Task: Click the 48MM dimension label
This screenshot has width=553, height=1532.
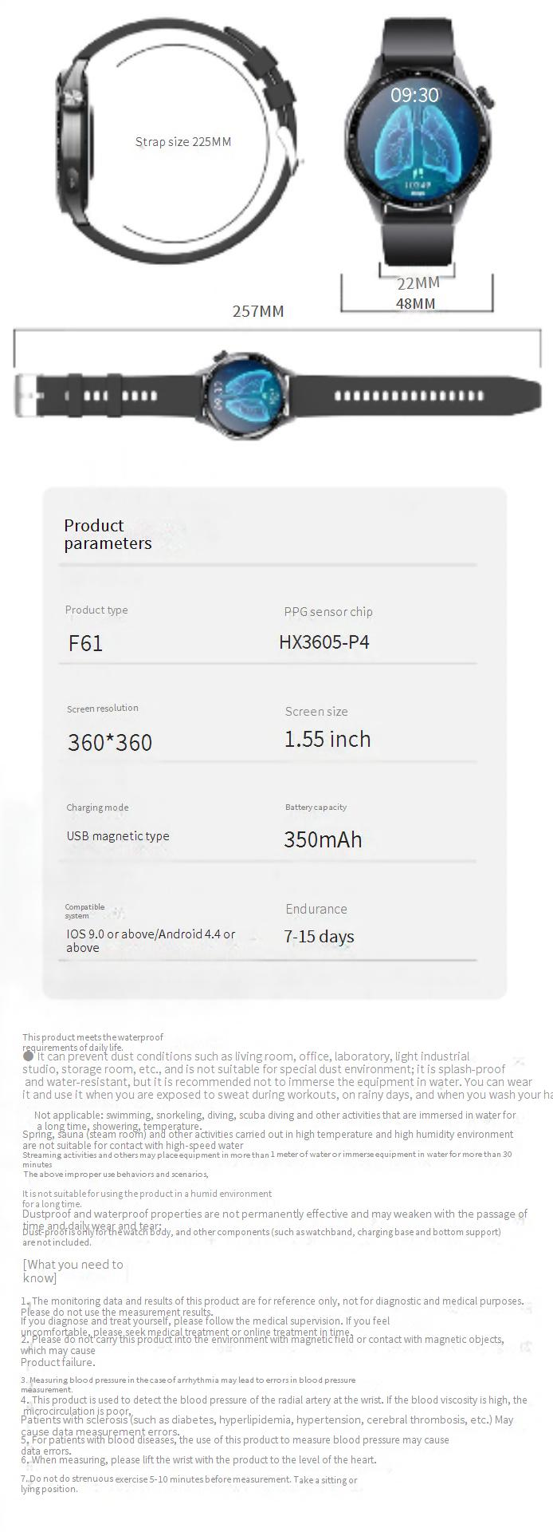Action: (416, 304)
